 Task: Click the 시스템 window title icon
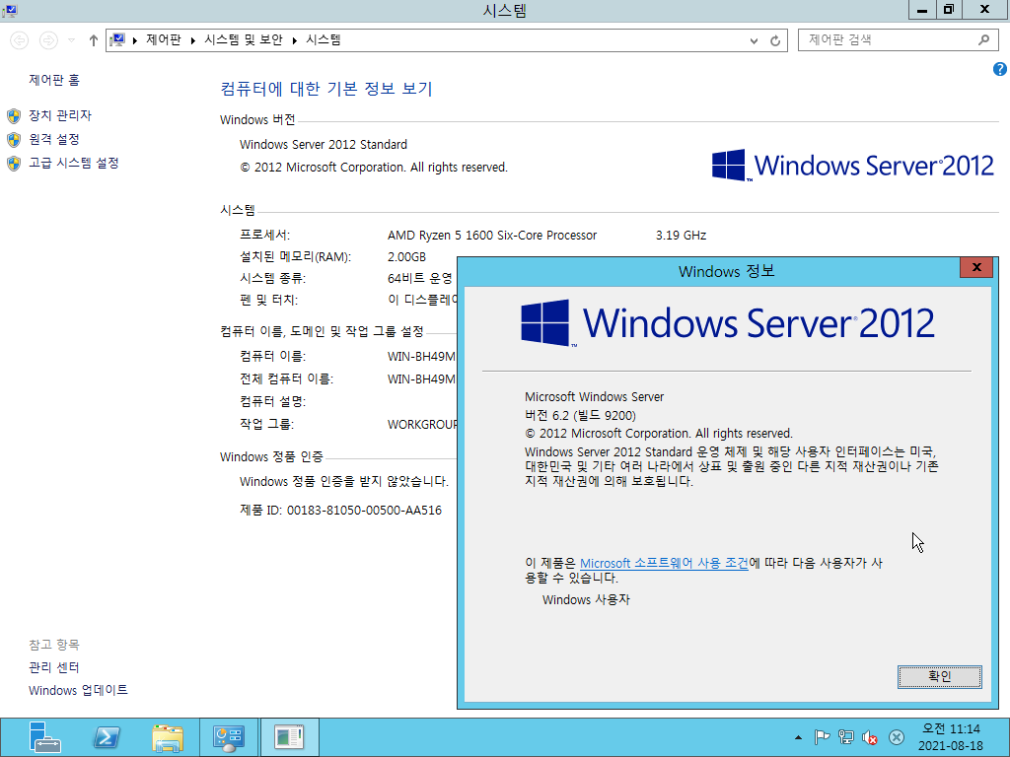pyautogui.click(x=10, y=10)
